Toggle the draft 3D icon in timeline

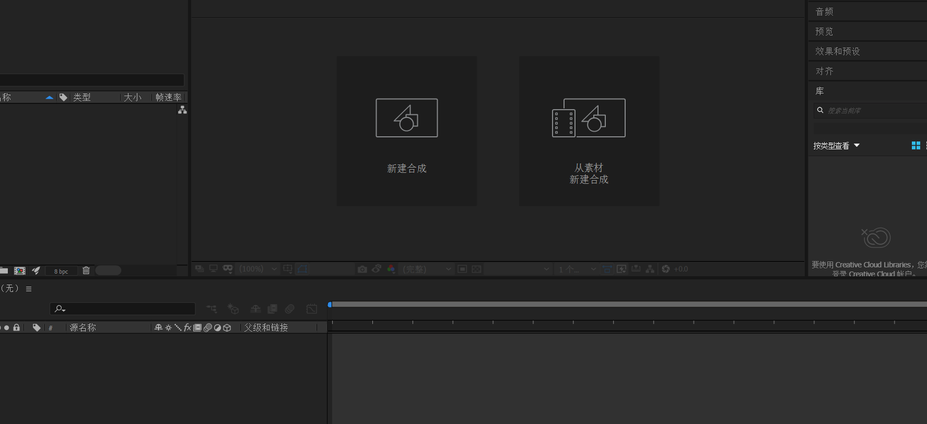pyautogui.click(x=233, y=309)
